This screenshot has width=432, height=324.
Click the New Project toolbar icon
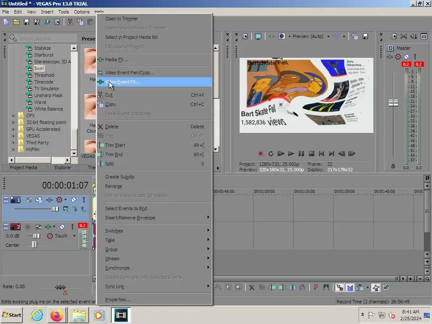pyautogui.click(x=6, y=22)
